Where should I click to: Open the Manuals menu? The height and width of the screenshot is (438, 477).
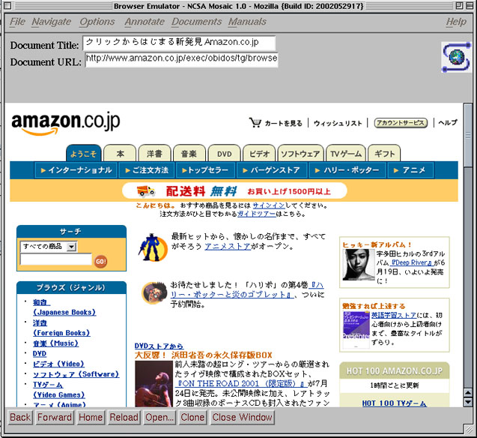click(247, 22)
